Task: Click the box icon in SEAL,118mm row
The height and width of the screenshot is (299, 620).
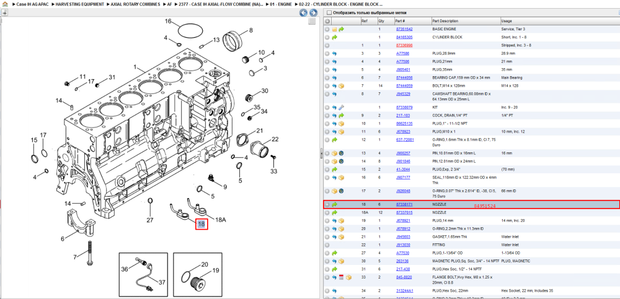Action: 341,177
